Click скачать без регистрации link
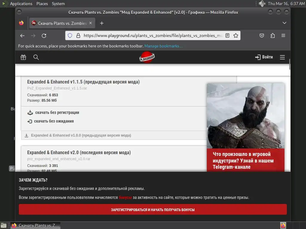This screenshot has width=306, height=229. coord(57,112)
